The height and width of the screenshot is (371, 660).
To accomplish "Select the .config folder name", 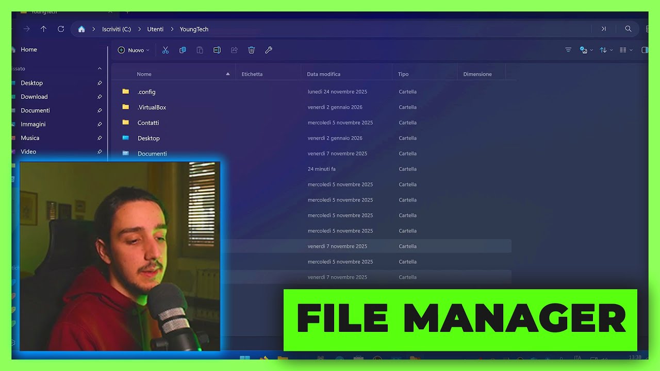I will click(x=146, y=92).
